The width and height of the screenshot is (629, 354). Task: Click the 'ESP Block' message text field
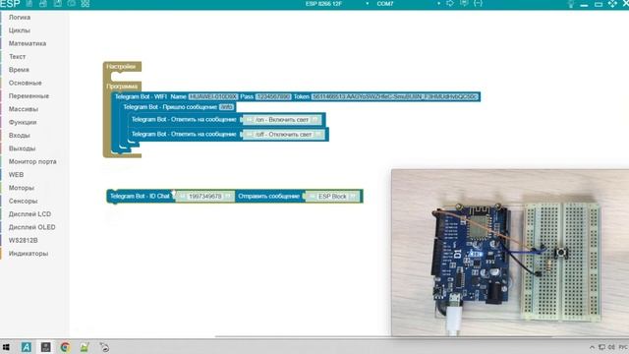click(x=332, y=197)
